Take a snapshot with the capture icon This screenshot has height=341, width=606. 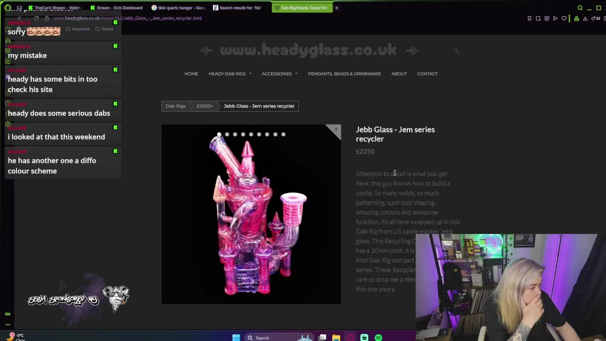pyautogui.click(x=538, y=18)
